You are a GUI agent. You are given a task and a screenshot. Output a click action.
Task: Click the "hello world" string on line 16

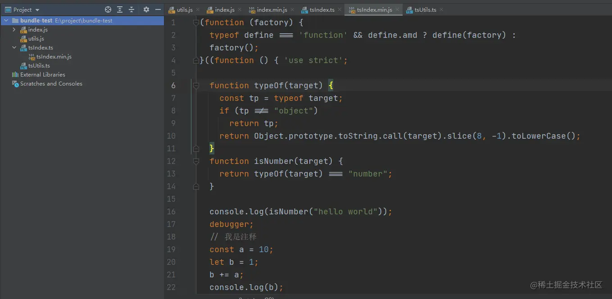[345, 212]
